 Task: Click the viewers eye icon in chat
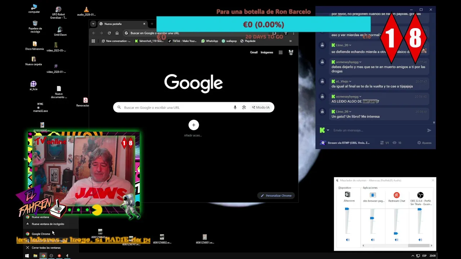coord(394,143)
